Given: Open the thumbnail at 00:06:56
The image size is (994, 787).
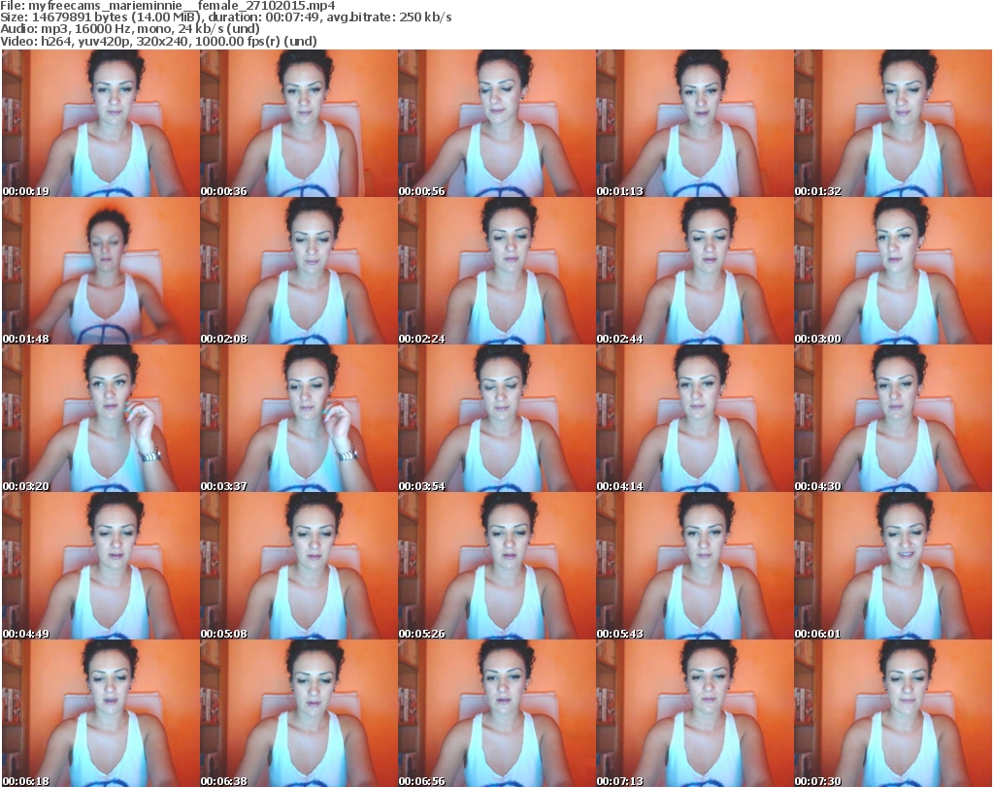Looking at the screenshot, I should [x=496, y=713].
